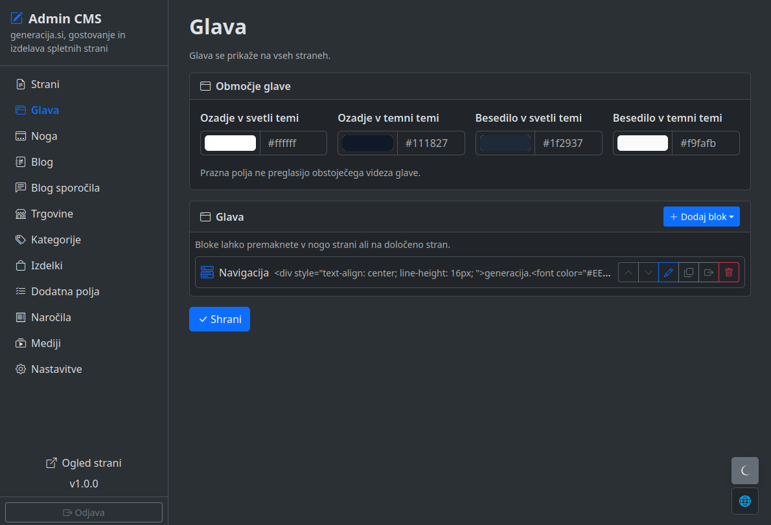Viewport: 771px width, 525px height.
Task: Click the Admin CMS logo icon
Action: tap(17, 18)
